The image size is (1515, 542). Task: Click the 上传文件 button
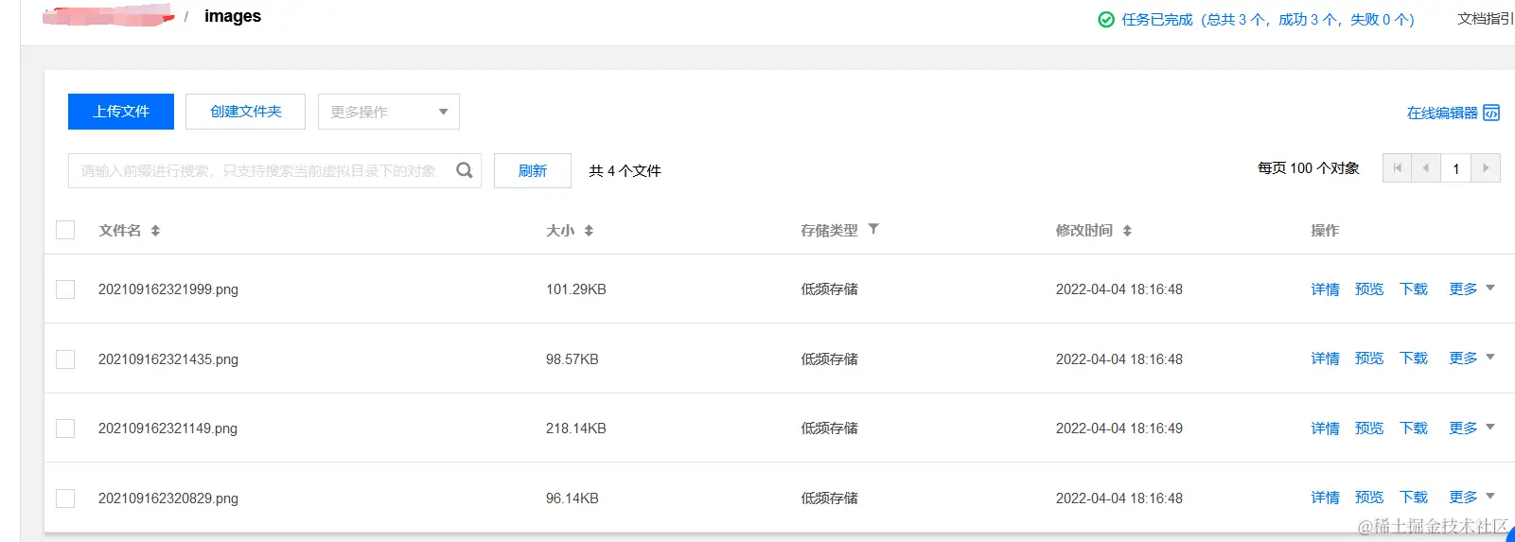(x=121, y=112)
